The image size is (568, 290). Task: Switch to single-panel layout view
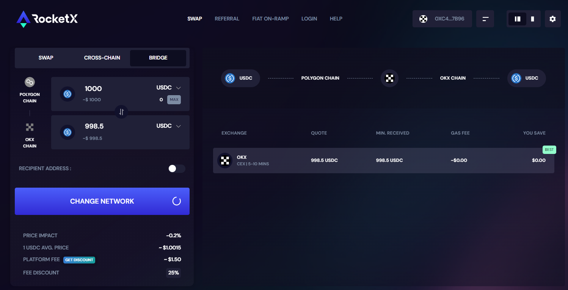(532, 19)
